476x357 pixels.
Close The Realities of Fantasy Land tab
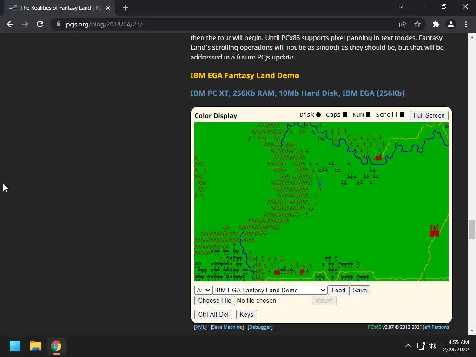108,8
